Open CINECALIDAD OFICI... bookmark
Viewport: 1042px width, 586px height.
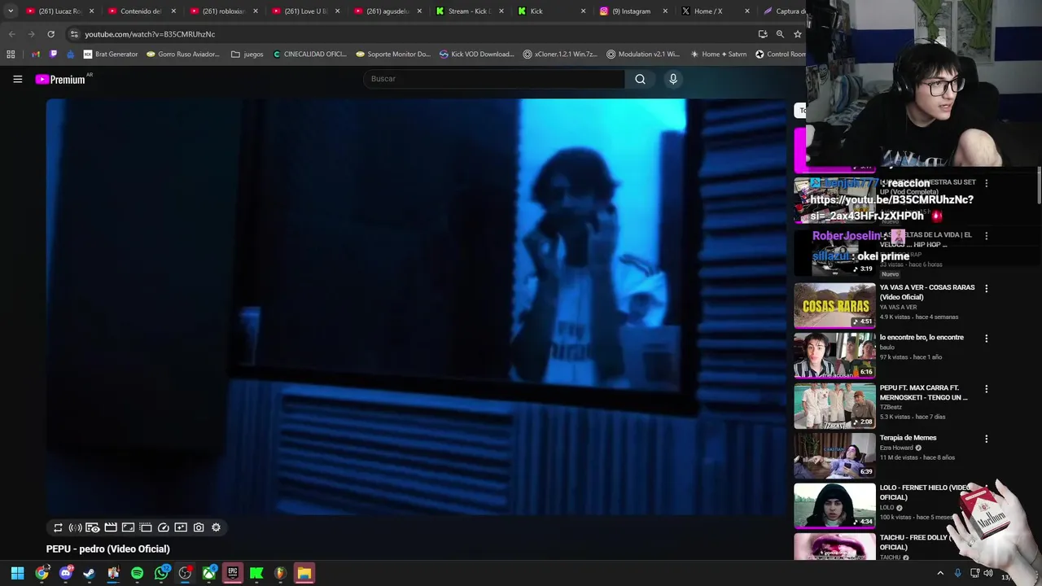pyautogui.click(x=310, y=55)
